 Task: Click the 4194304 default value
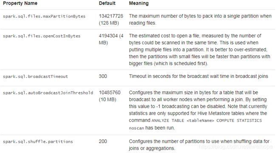pyautogui.click(x=108, y=36)
